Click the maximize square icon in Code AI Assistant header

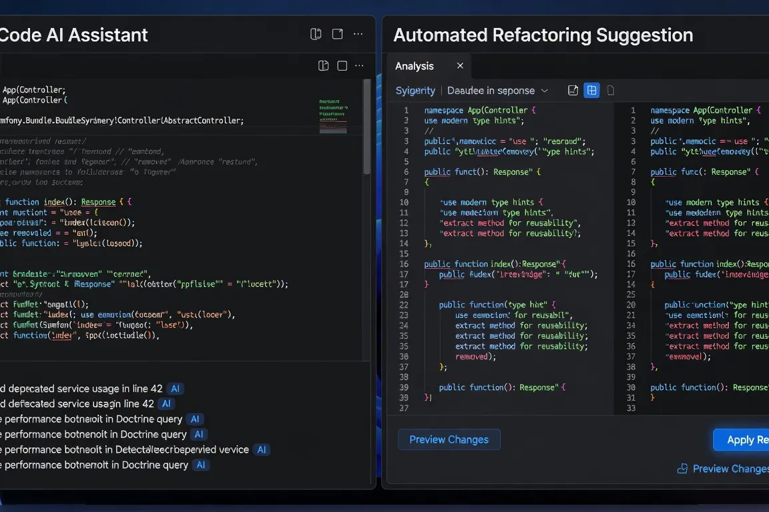point(337,34)
